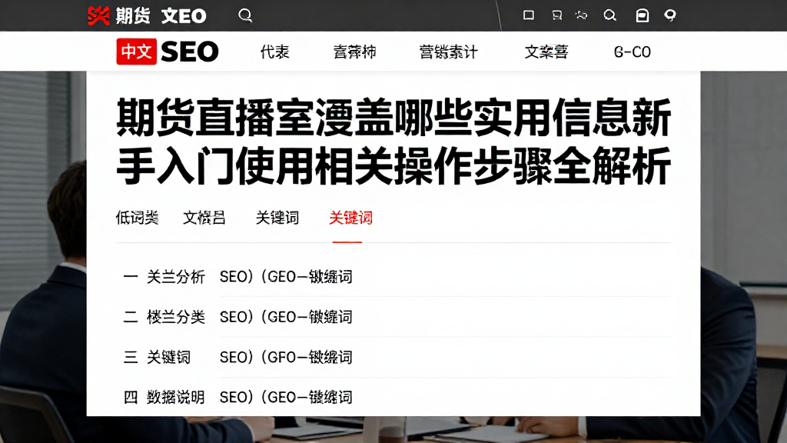Open the second navigation item after 代表
This screenshot has width=787, height=443.
[354, 52]
